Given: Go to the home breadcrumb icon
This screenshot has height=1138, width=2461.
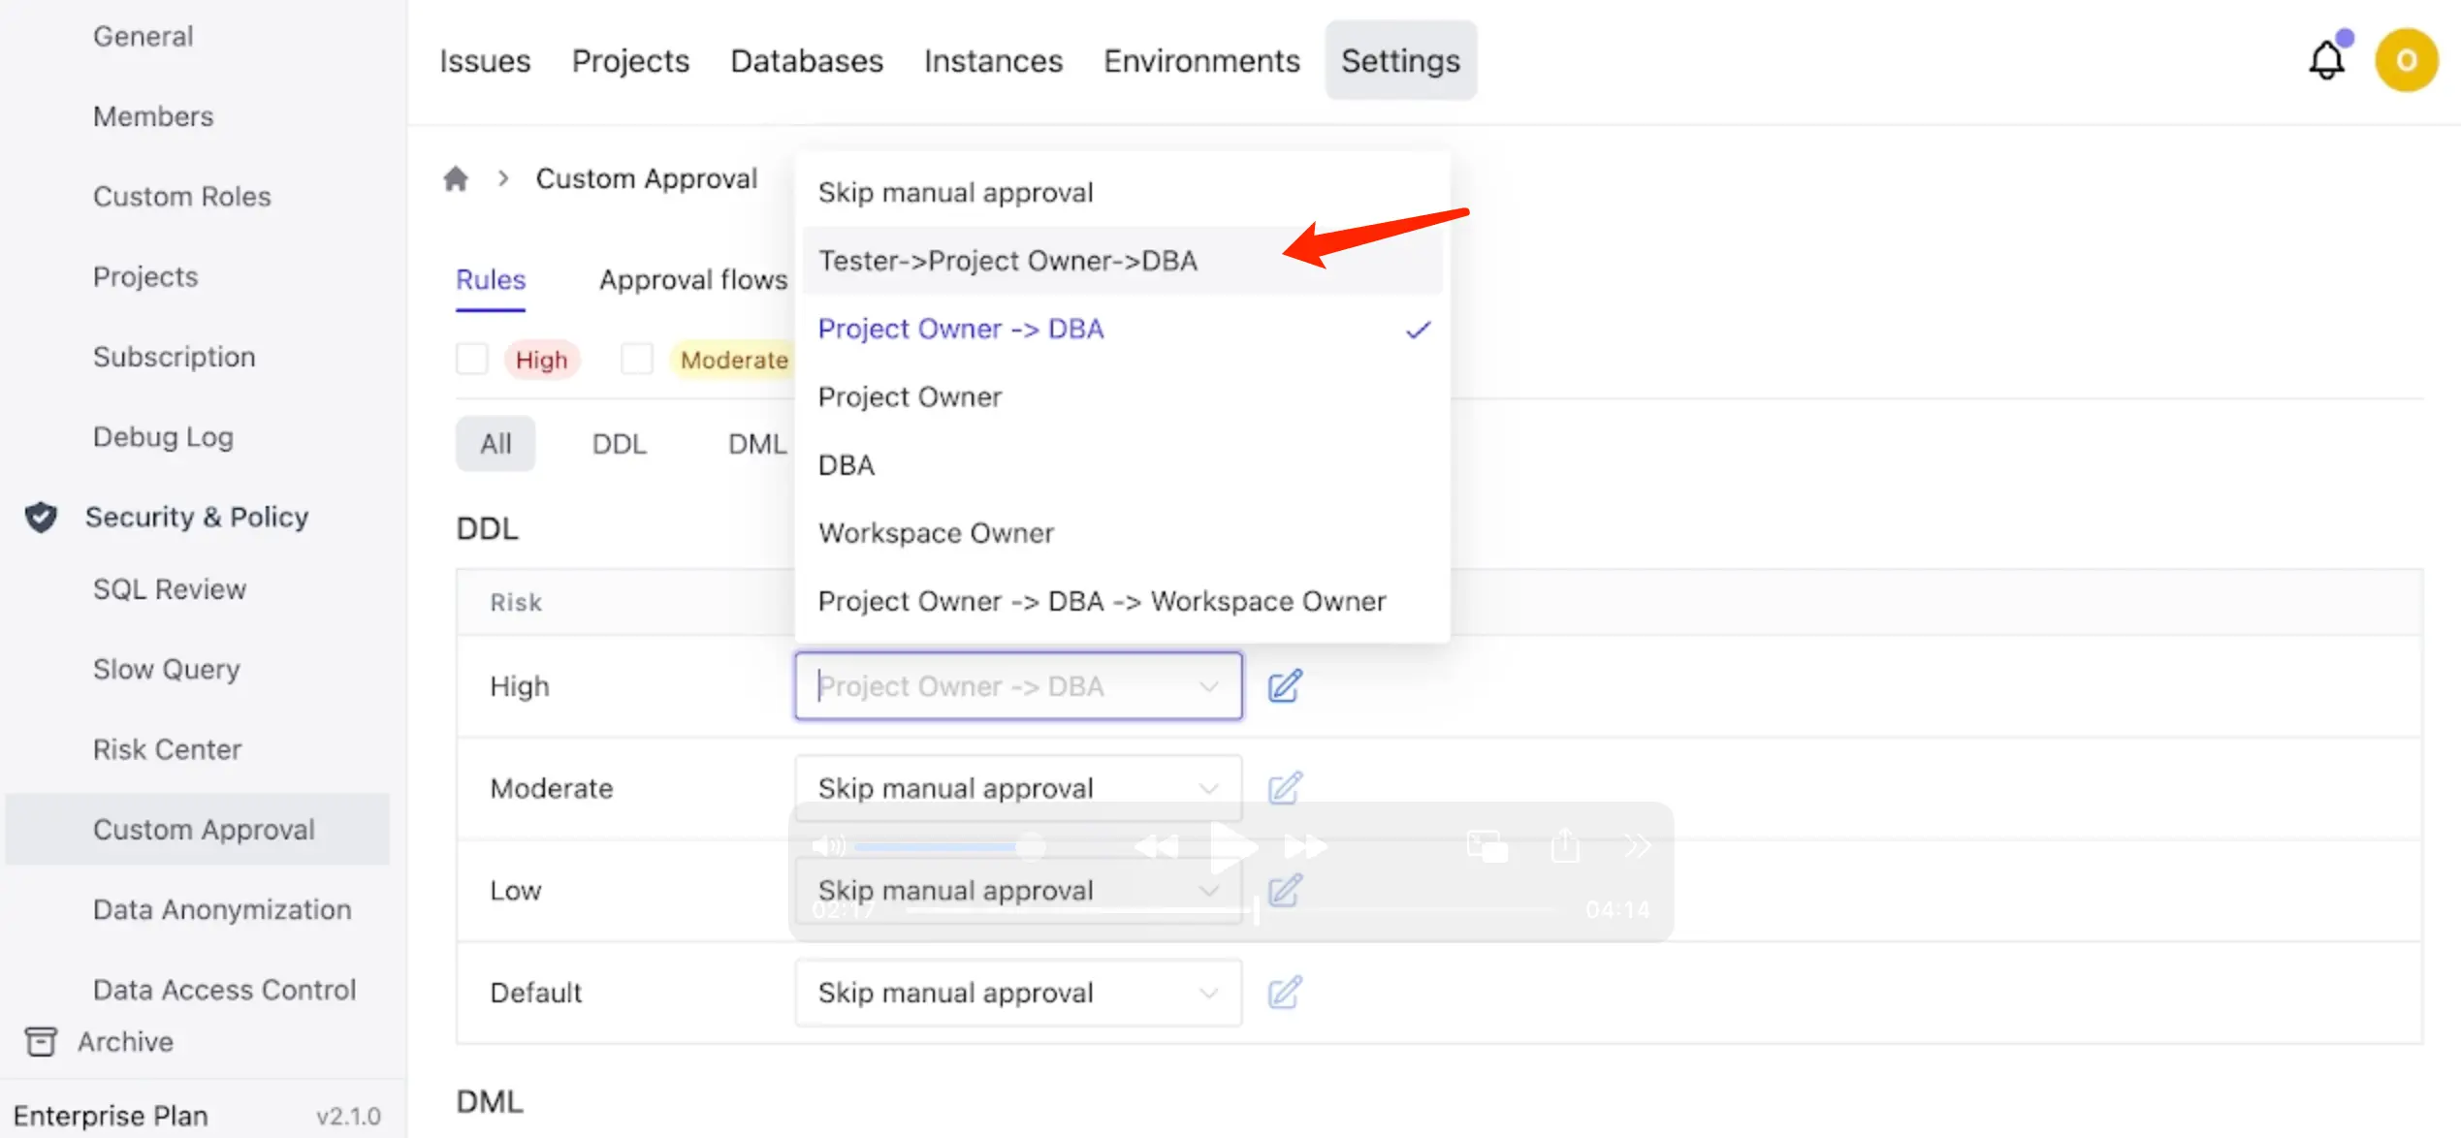Looking at the screenshot, I should click(x=456, y=178).
